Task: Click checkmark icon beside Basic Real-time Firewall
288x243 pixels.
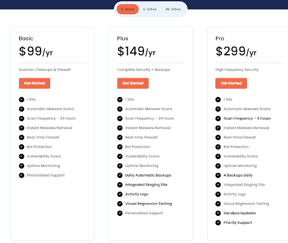Action: (x=21, y=138)
